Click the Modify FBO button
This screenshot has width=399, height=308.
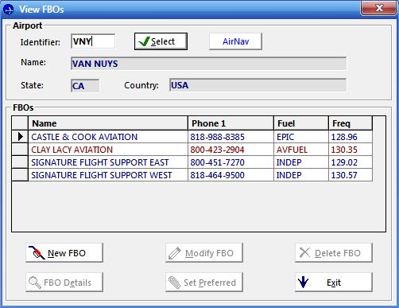[204, 252]
